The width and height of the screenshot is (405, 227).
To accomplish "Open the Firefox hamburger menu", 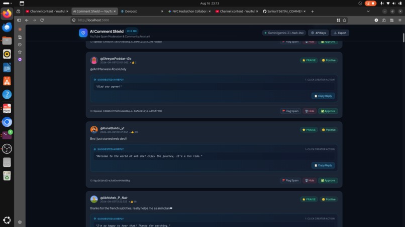I will pos(399,20).
